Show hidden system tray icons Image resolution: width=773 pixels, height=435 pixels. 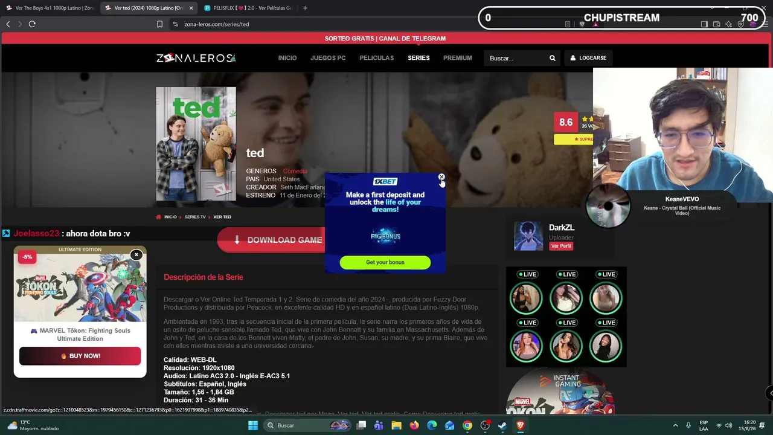[x=675, y=425]
